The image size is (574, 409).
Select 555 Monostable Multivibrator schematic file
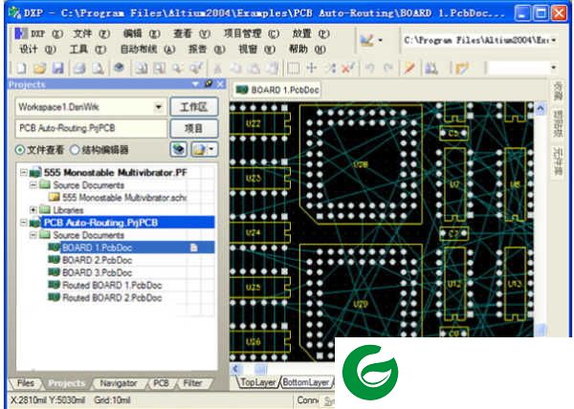pos(124,198)
